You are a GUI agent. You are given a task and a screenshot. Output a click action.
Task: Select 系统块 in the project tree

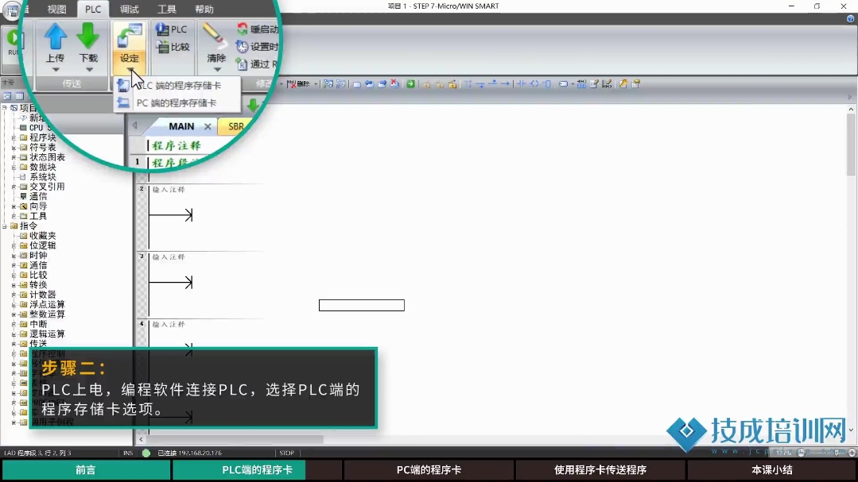[43, 177]
